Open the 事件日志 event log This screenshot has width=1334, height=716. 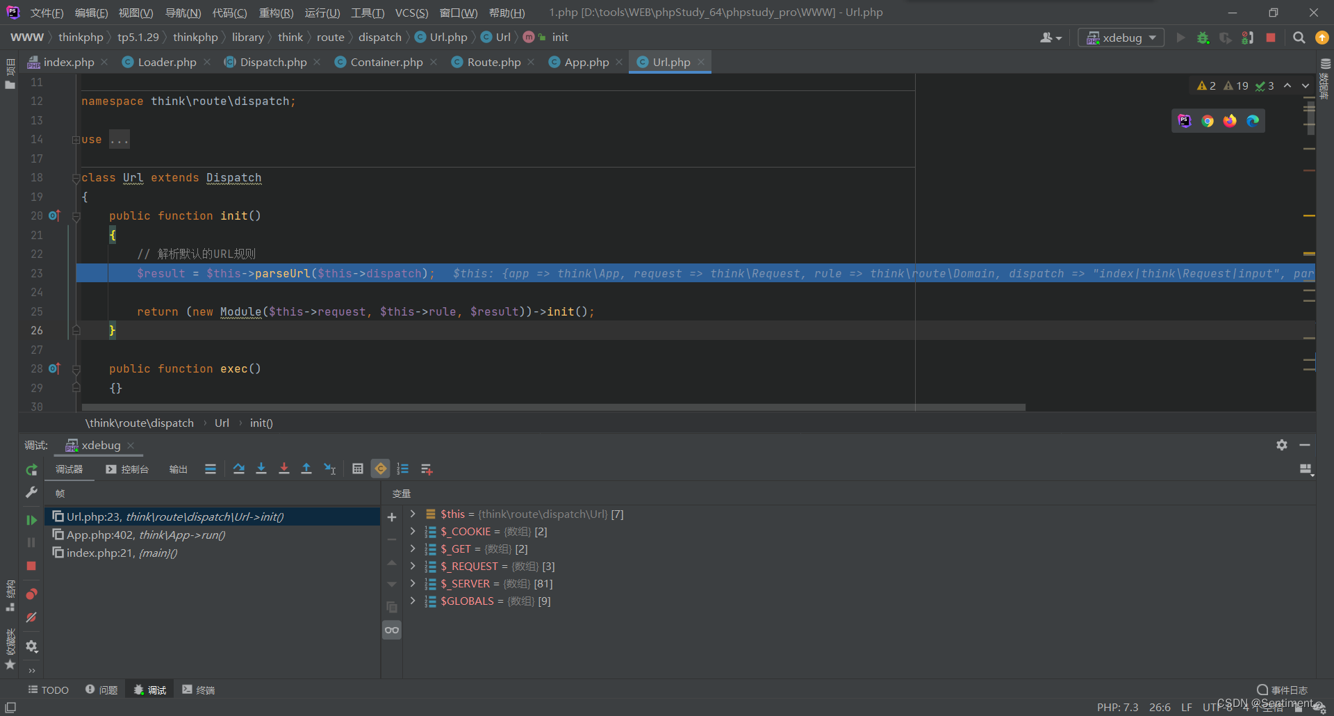click(x=1282, y=690)
